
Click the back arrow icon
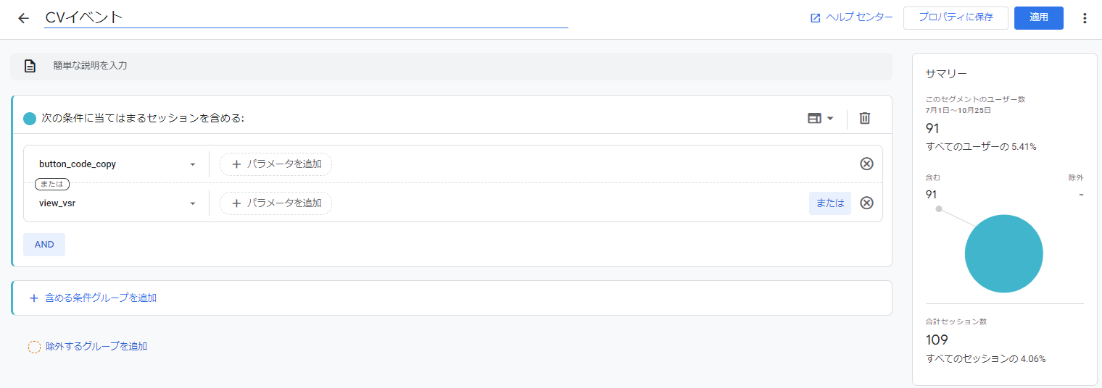(x=24, y=18)
